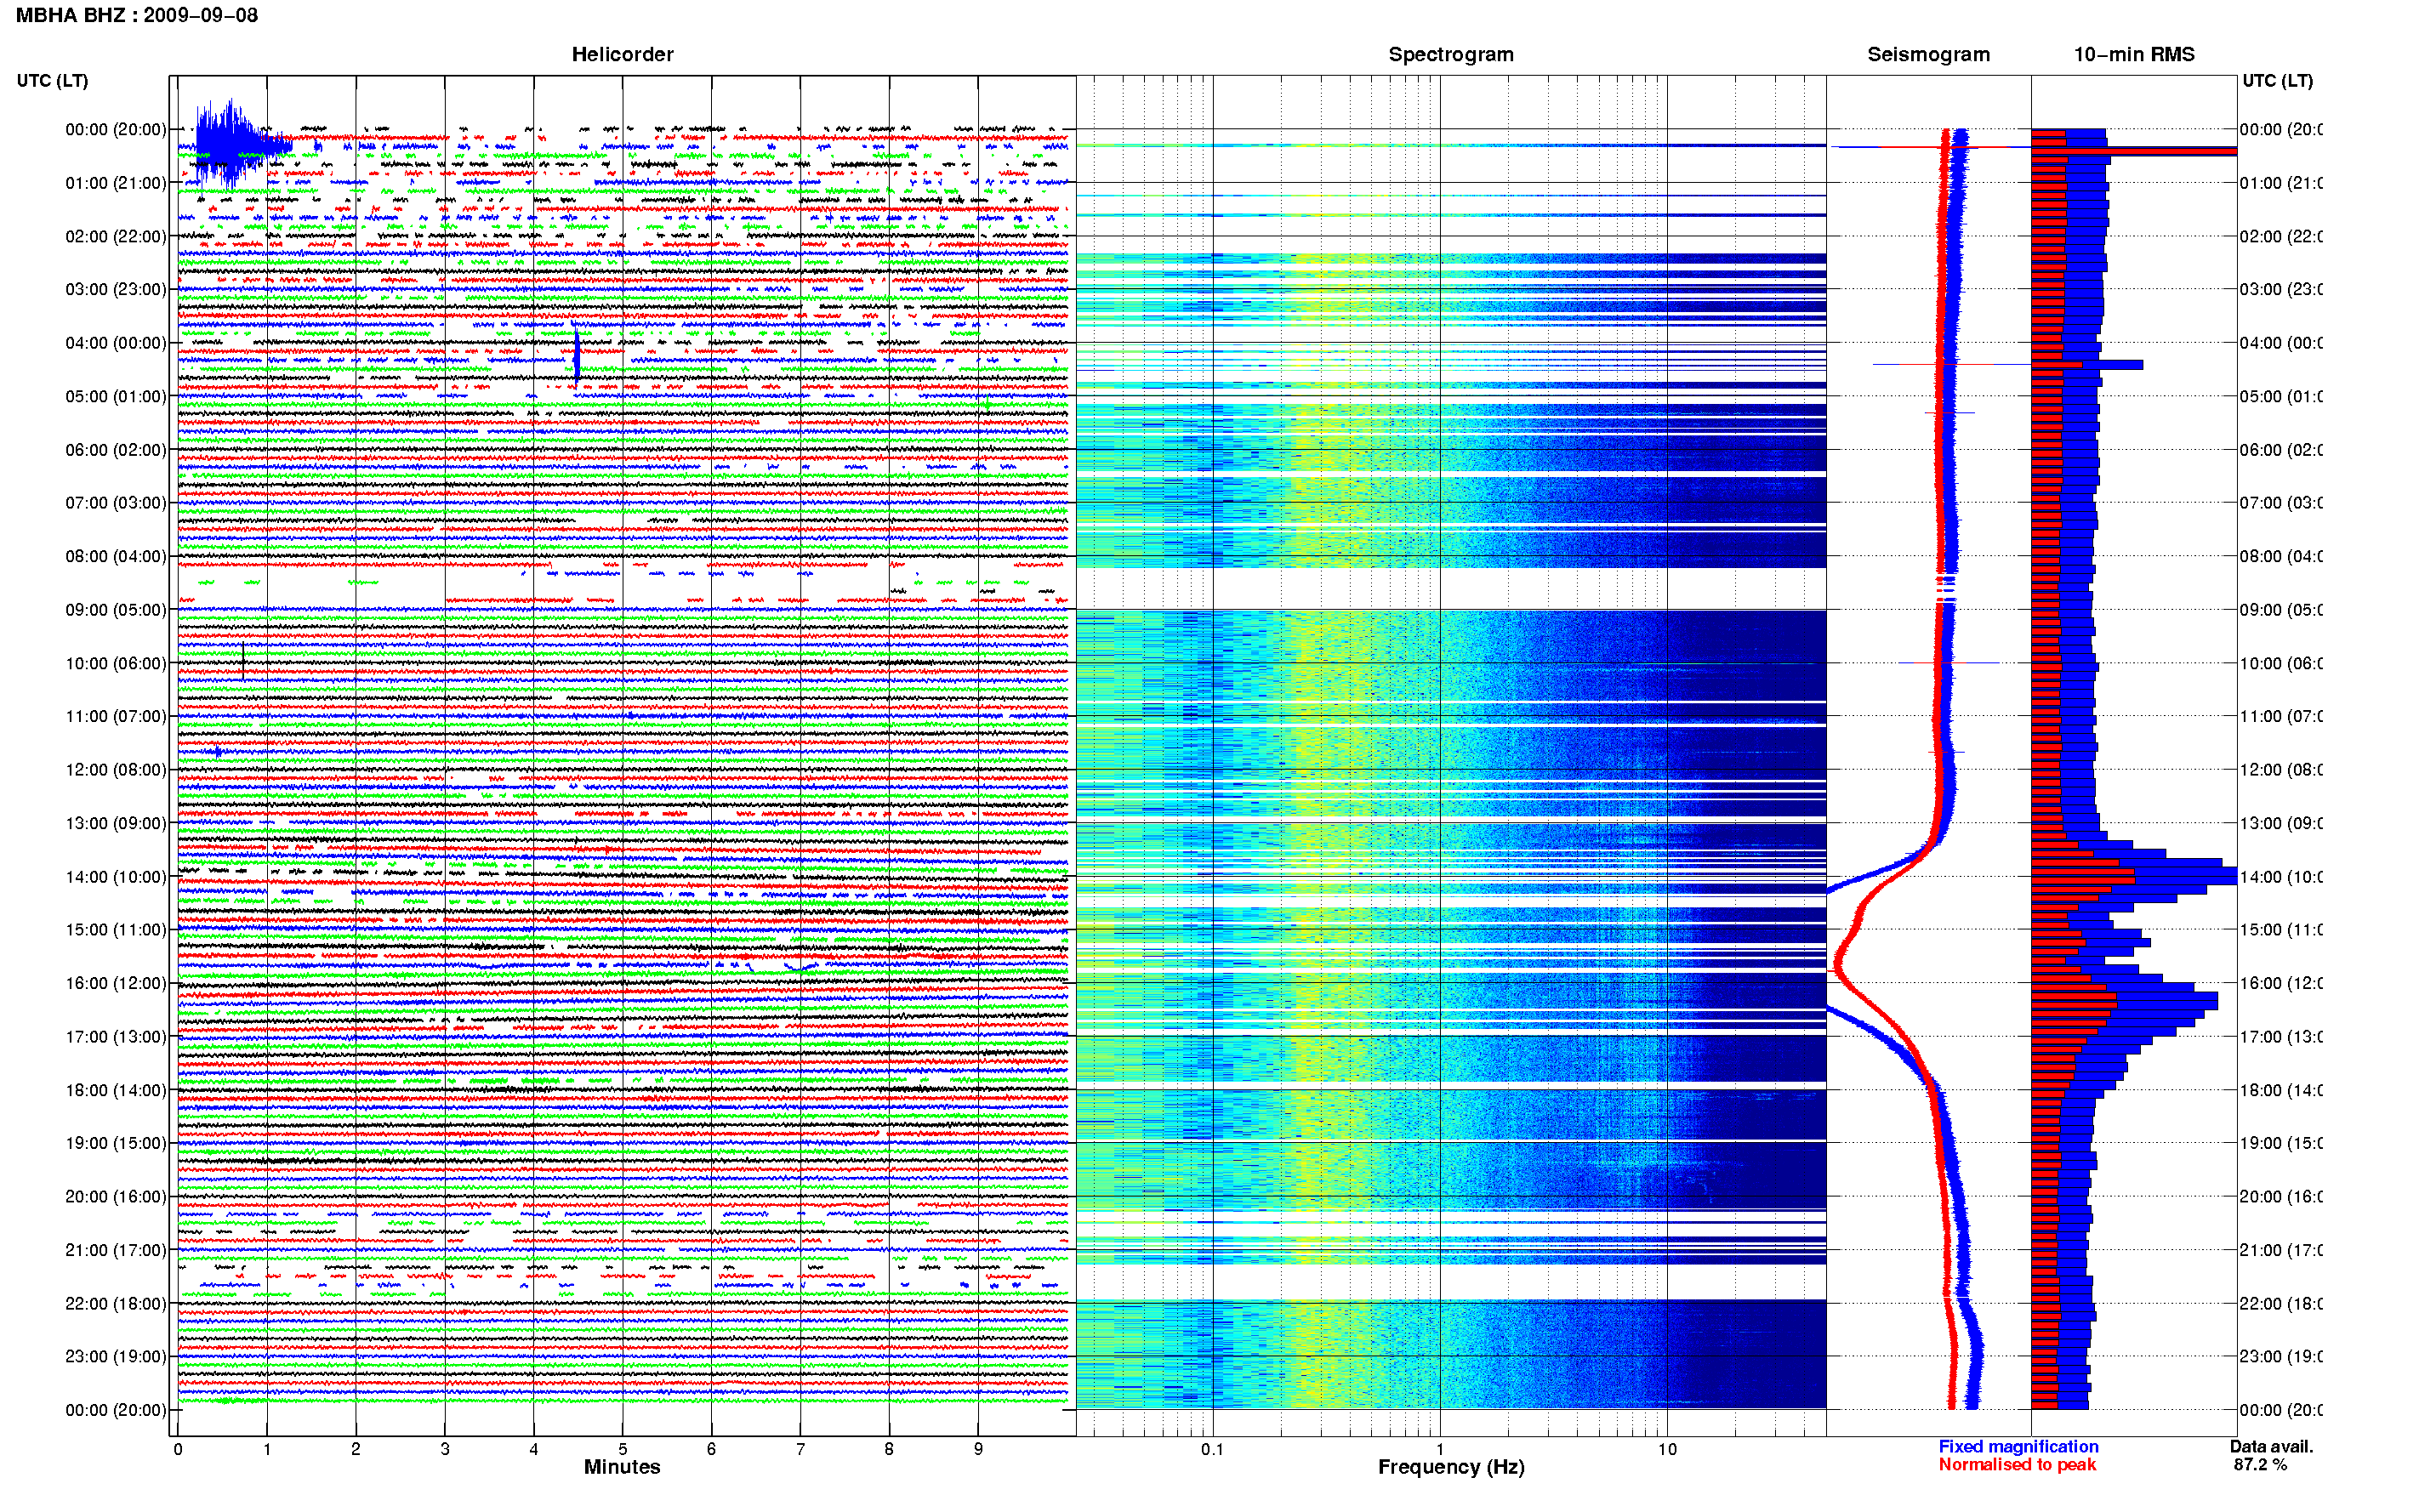Click the 10 frequency tick label
Viewport: 2419px width, 1512px height.
[x=1667, y=1449]
